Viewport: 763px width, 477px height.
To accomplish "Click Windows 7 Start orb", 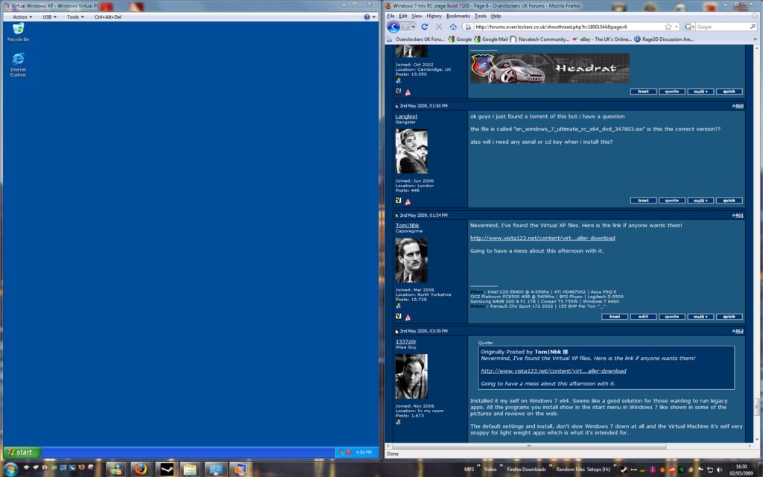I will [x=9, y=470].
